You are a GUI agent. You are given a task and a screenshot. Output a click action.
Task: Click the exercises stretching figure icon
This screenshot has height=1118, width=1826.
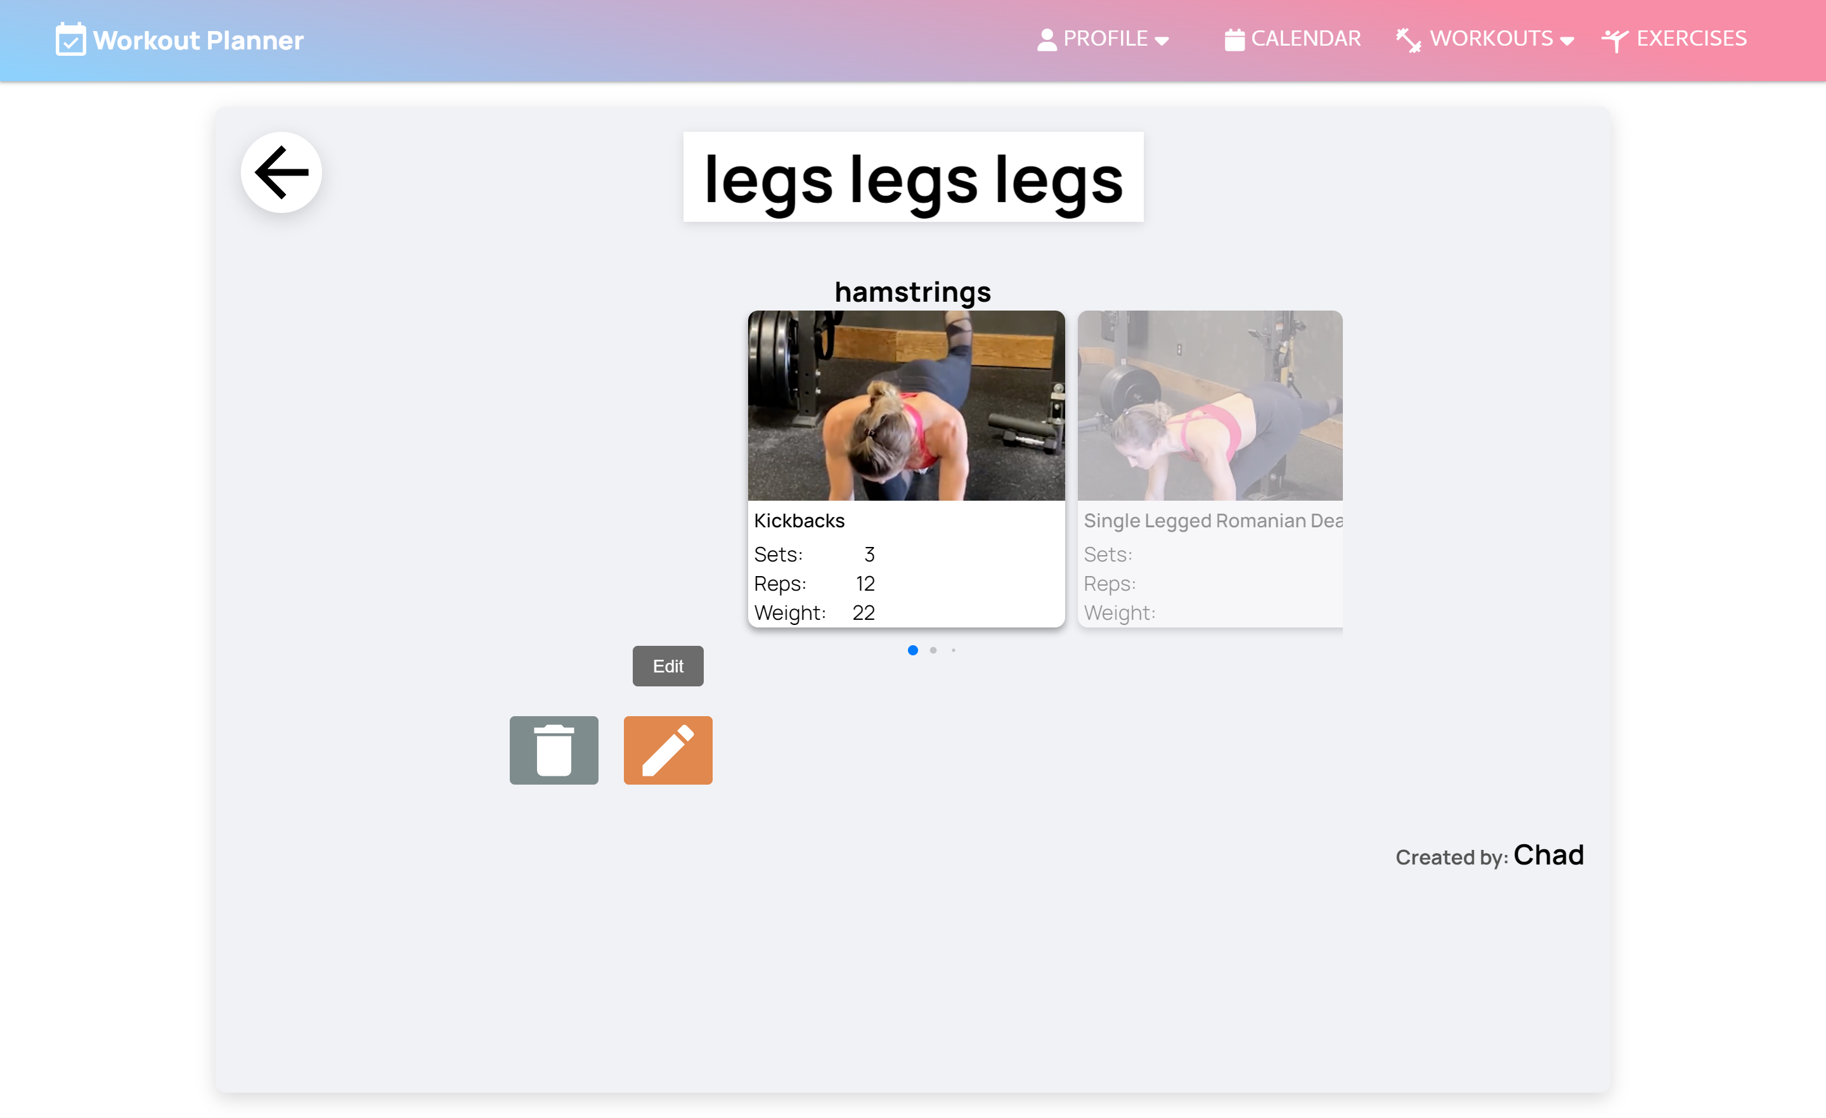[x=1615, y=39]
